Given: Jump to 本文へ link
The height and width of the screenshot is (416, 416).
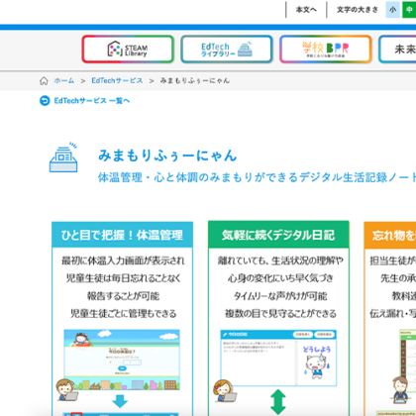Looking at the screenshot, I should click(x=306, y=10).
